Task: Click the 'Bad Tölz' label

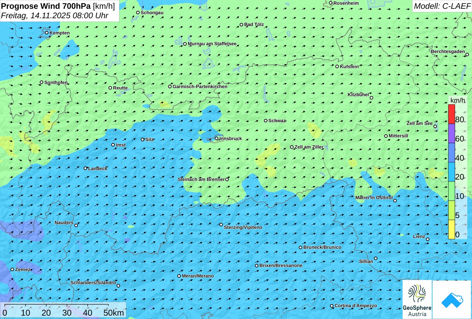Action: 254,24
